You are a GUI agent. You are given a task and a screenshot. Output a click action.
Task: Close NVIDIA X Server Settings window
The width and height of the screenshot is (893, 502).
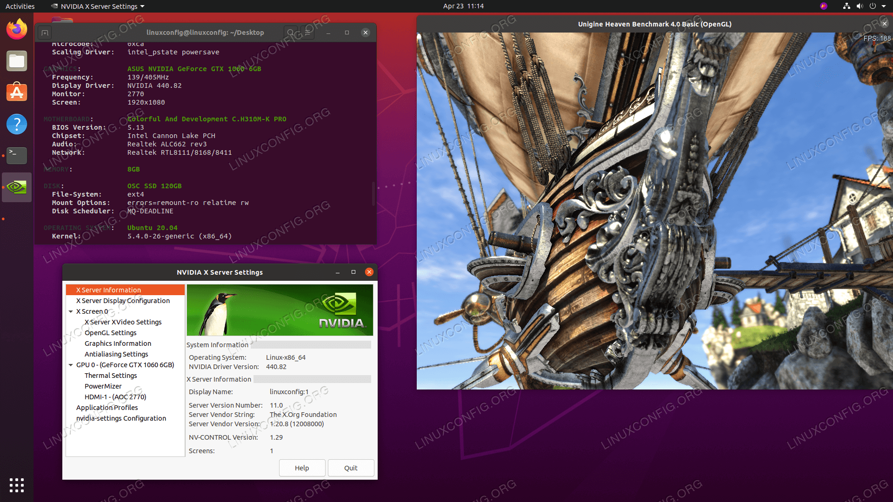coord(369,272)
